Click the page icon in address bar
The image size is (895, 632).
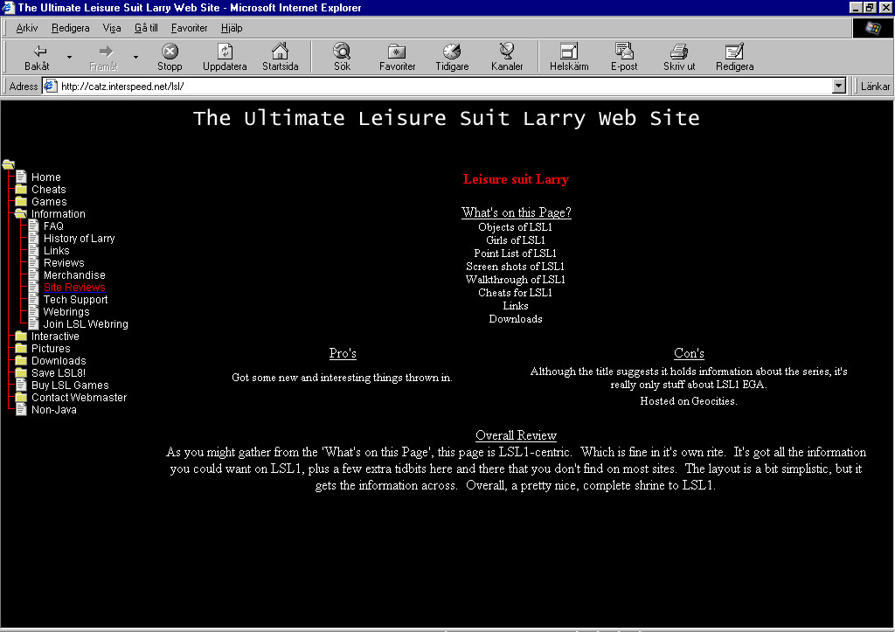[50, 87]
